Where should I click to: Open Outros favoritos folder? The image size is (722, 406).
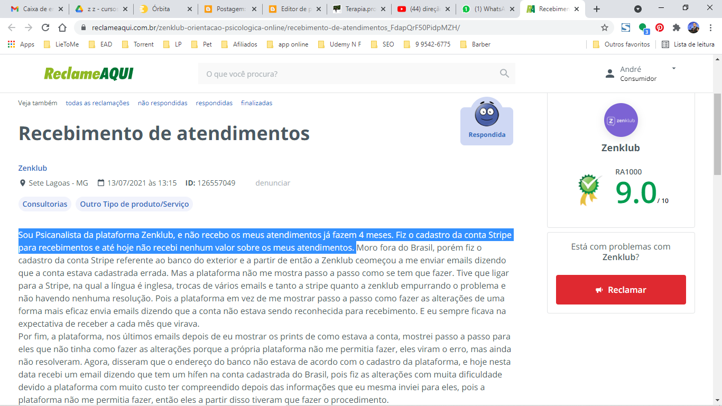[622, 44]
